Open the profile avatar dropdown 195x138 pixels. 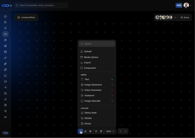(x=188, y=5)
